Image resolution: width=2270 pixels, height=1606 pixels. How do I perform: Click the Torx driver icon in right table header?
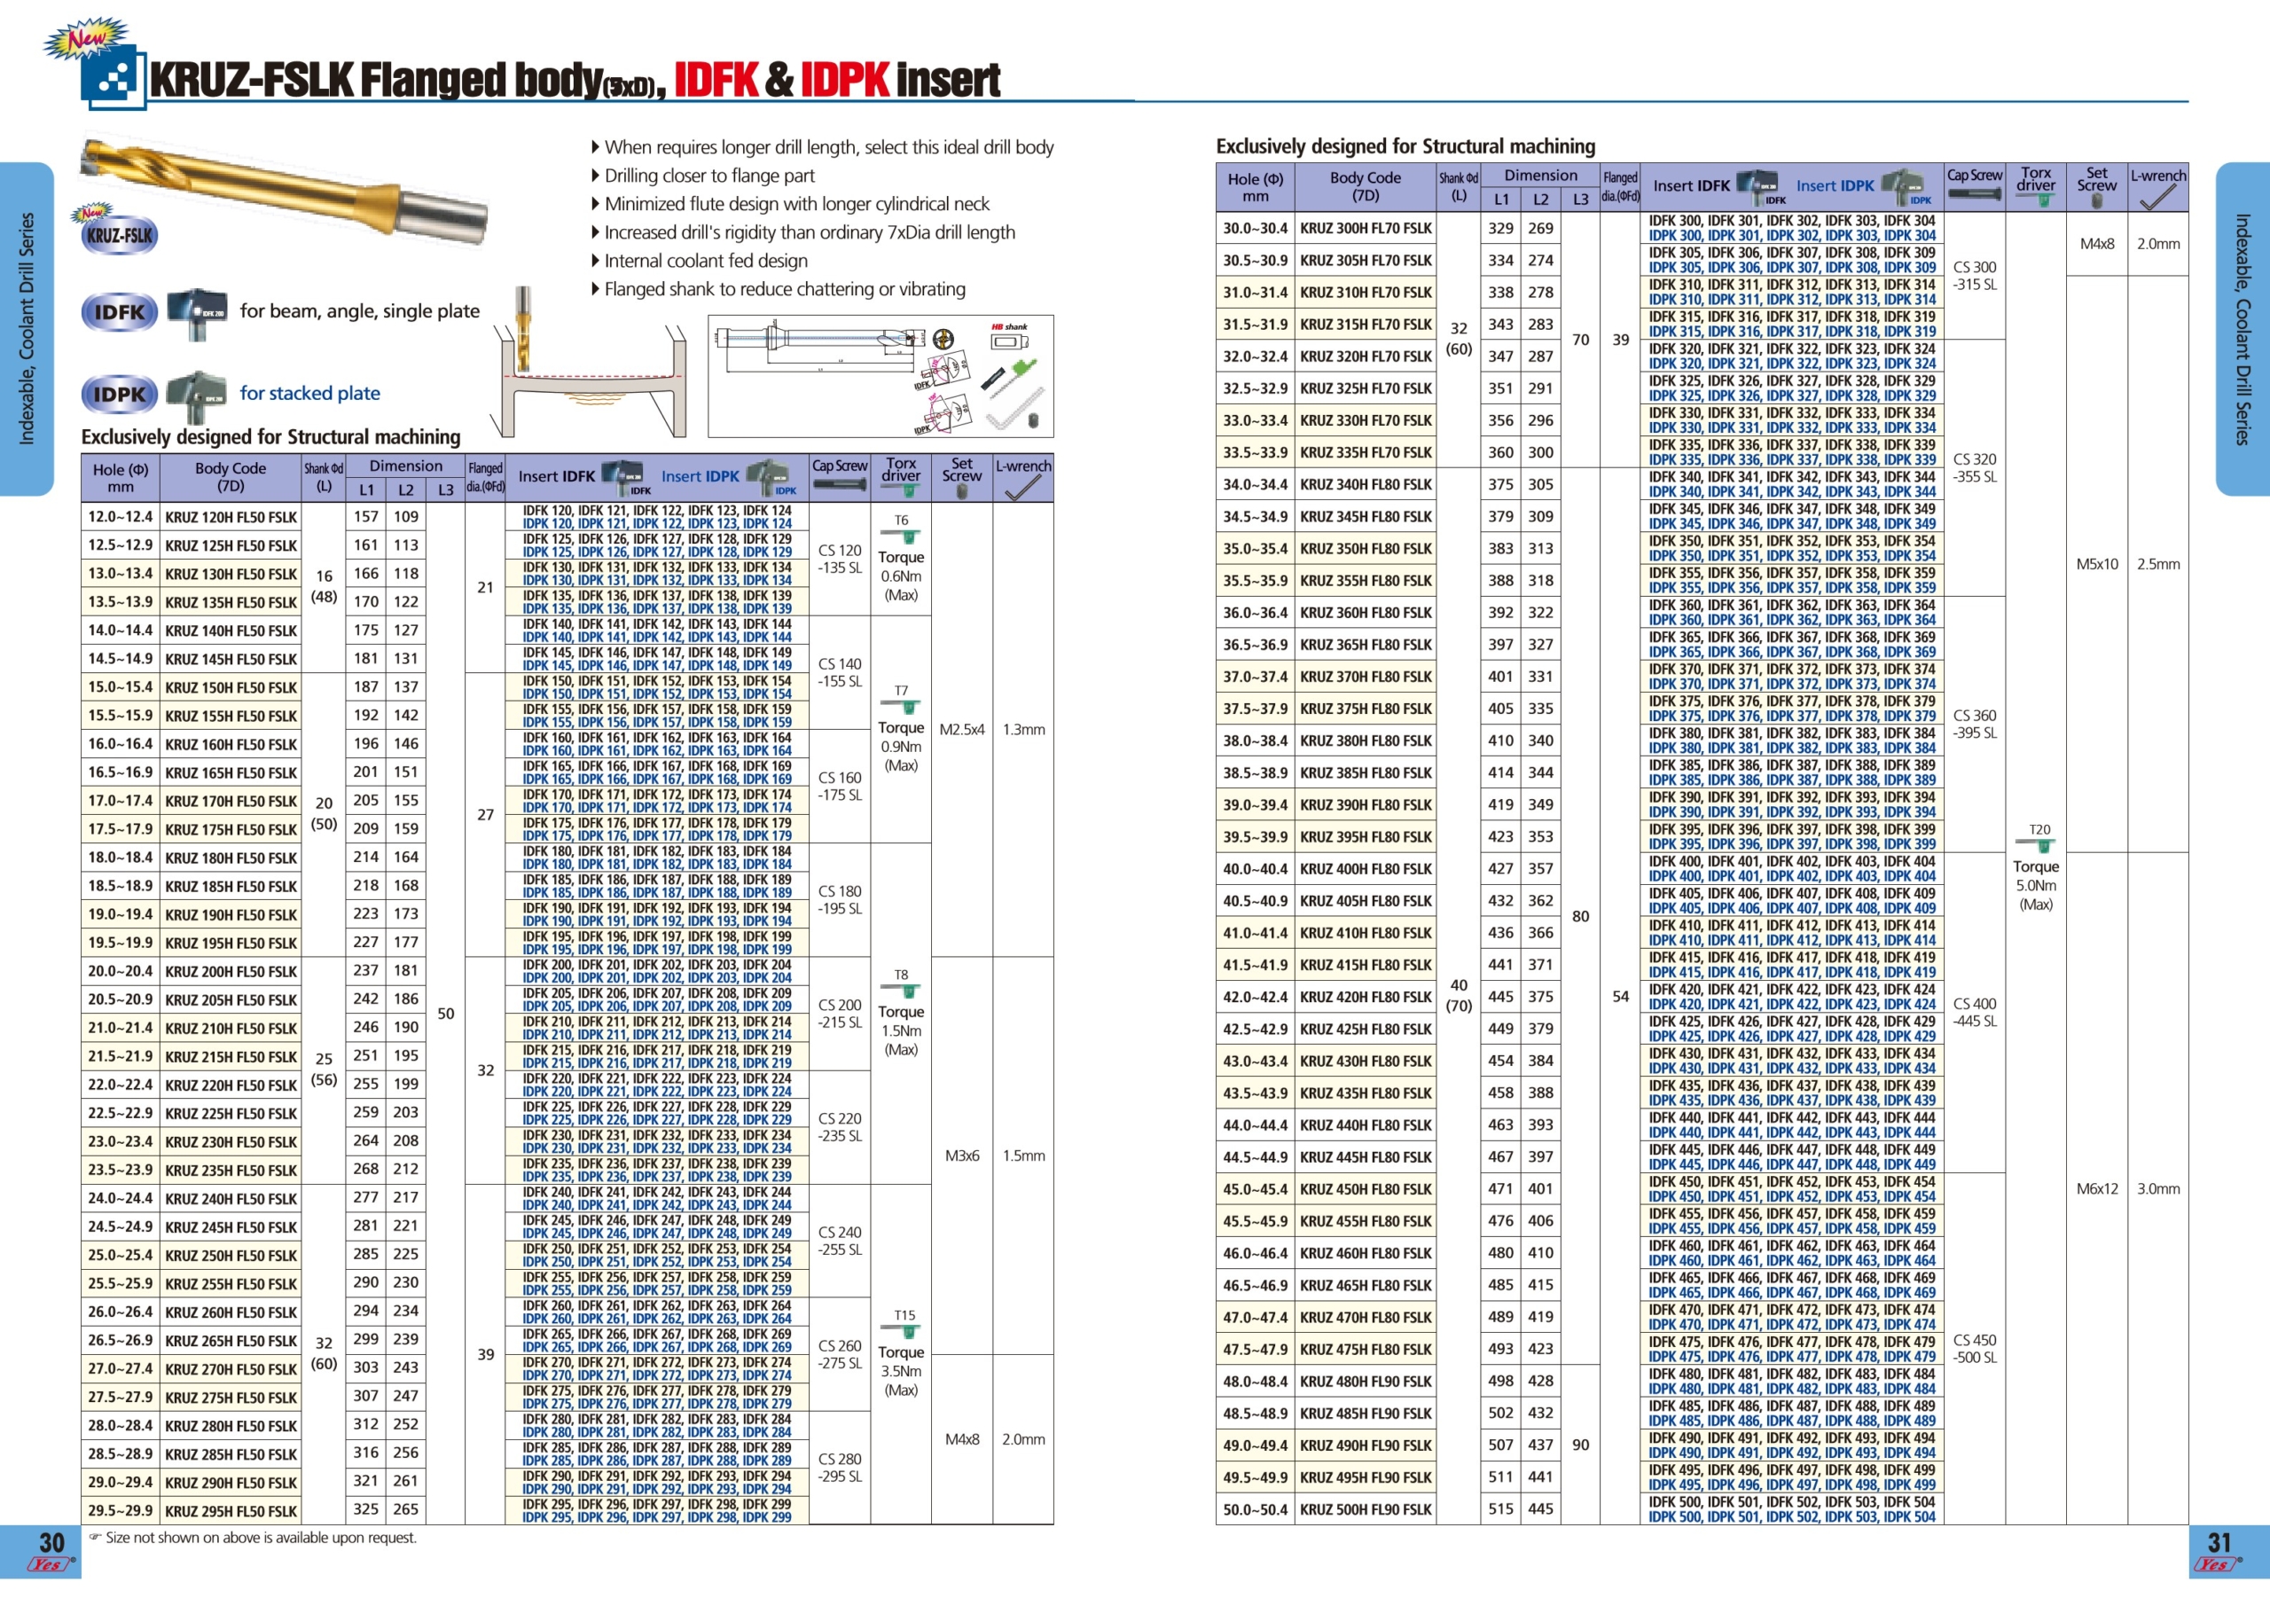coord(2037,200)
